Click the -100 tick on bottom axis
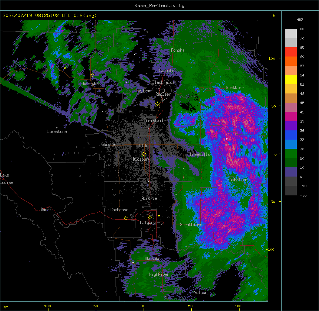 pyautogui.click(x=46, y=306)
